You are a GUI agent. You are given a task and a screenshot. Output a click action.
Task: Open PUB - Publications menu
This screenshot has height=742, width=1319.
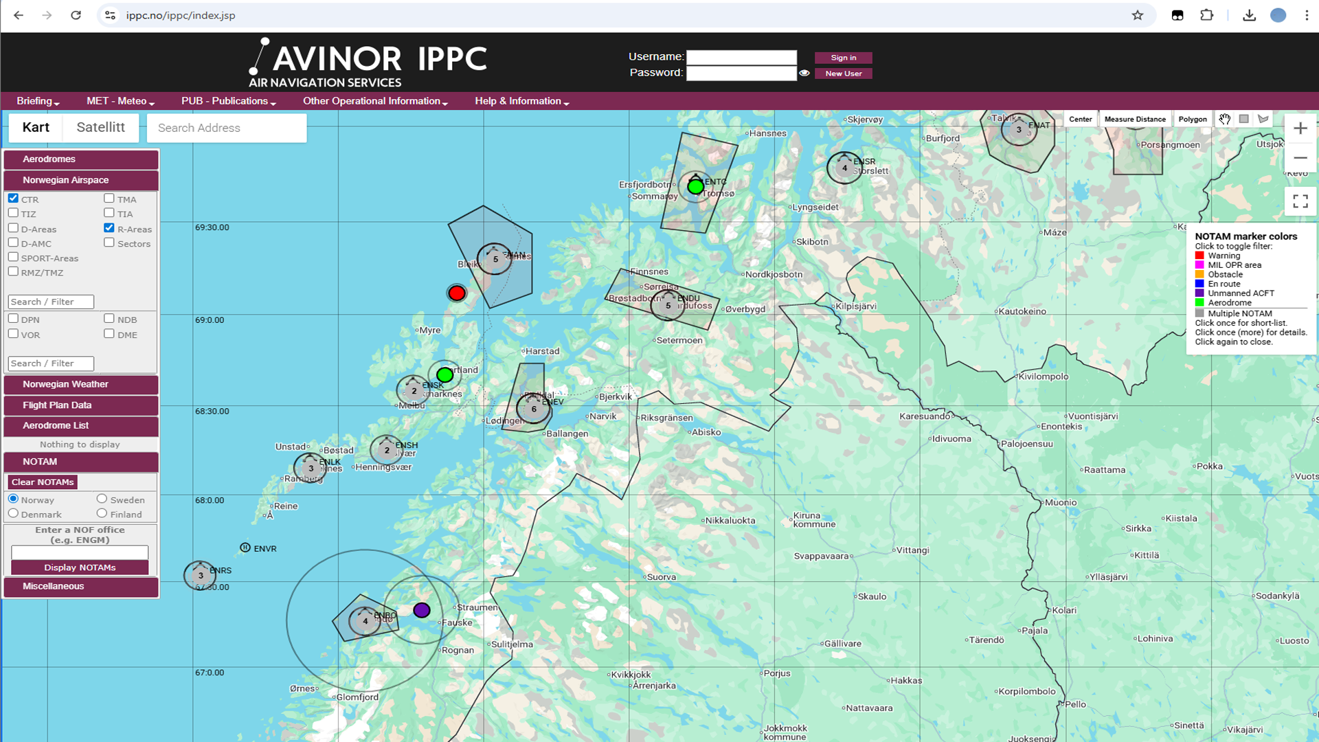(x=228, y=101)
